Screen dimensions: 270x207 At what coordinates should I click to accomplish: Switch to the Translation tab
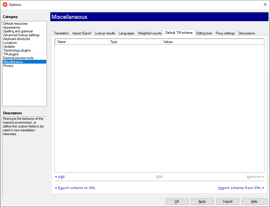tap(61, 33)
